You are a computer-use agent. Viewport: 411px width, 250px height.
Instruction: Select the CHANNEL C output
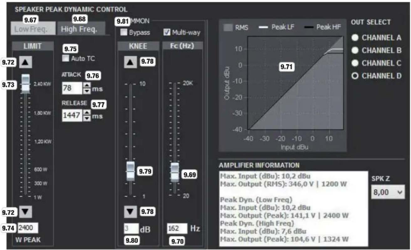point(355,63)
